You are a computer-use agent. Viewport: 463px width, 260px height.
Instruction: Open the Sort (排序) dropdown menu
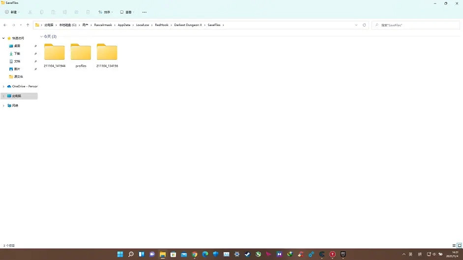[x=105, y=12]
